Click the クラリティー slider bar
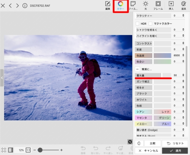 click(x=153, y=16)
